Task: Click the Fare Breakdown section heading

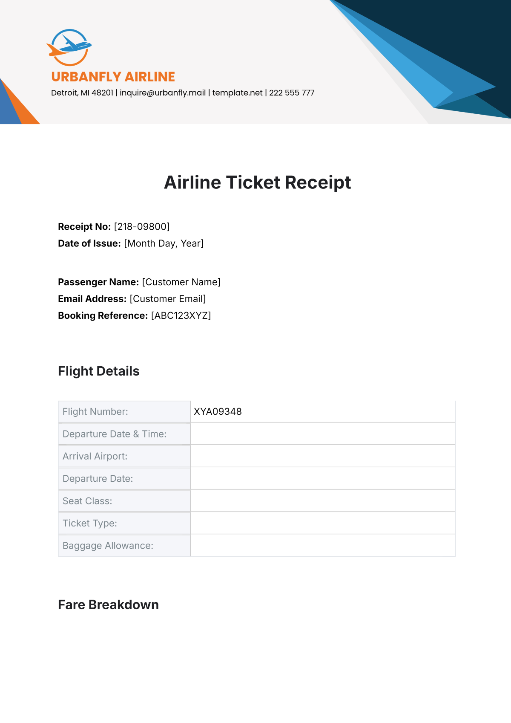Action: (x=108, y=605)
